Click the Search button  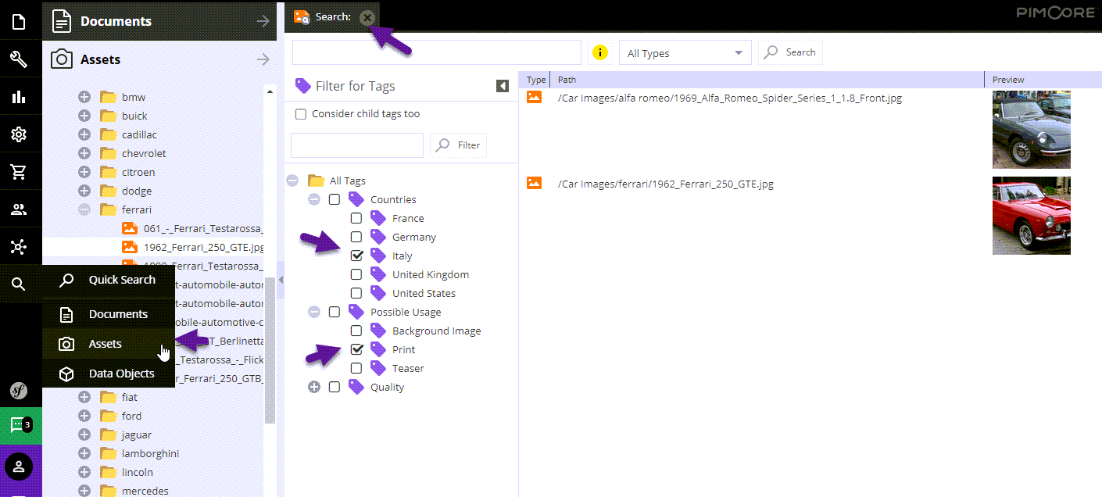pos(790,52)
